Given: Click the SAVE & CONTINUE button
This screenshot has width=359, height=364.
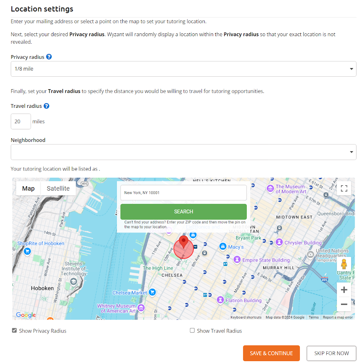Looking at the screenshot, I should (x=271, y=353).
